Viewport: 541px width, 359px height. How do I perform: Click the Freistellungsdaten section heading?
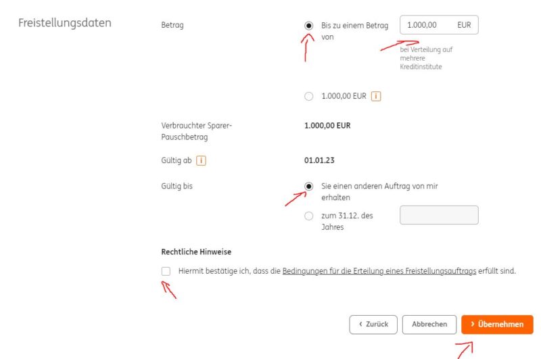[x=64, y=22]
